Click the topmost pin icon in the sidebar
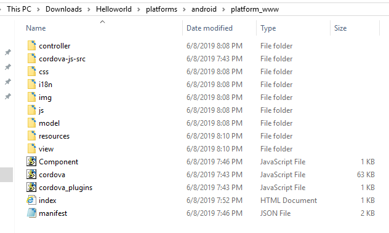 (x=8, y=52)
